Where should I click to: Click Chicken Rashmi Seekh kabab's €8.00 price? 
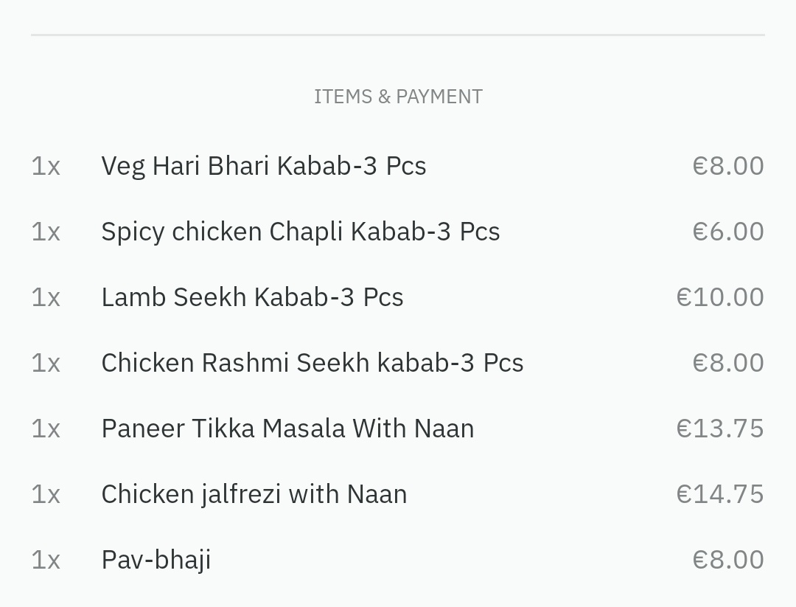pos(727,363)
